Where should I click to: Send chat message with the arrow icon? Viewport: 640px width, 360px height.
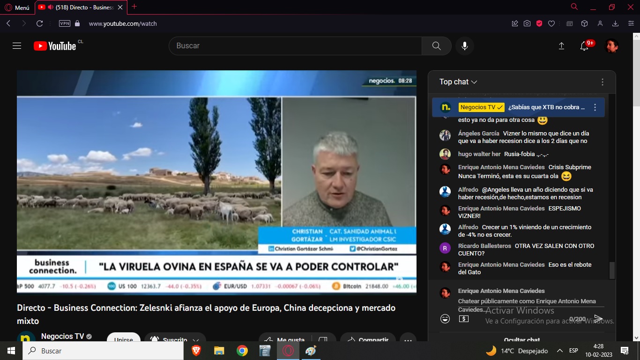click(598, 319)
